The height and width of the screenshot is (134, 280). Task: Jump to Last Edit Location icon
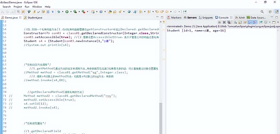pyautogui.click(x=157, y=12)
